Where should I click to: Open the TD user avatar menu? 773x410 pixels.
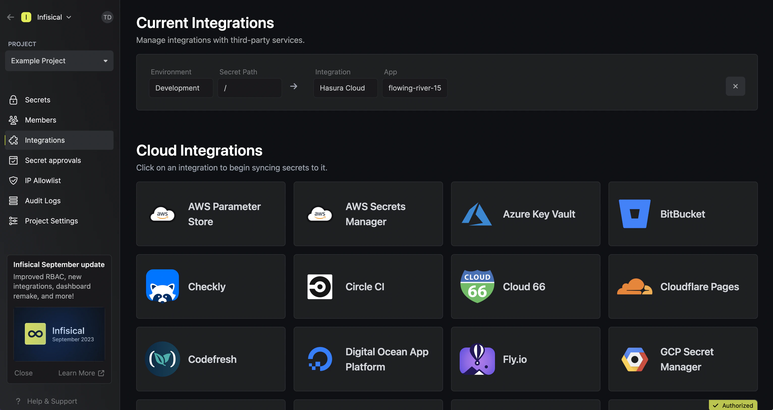point(107,17)
